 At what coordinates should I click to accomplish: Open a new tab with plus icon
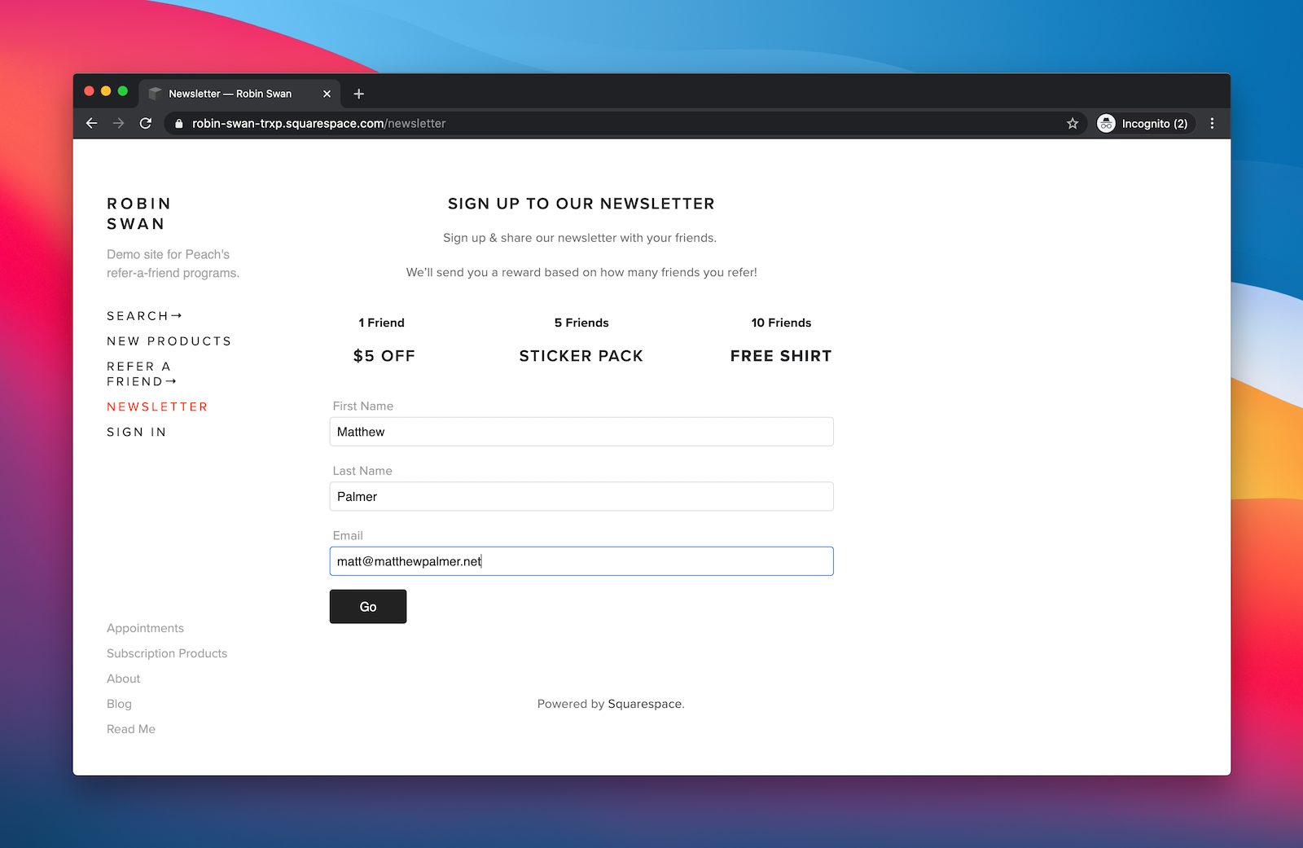click(x=358, y=94)
